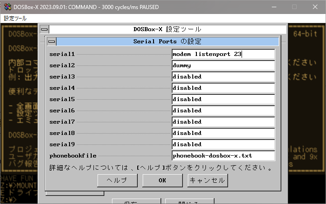The image size is (326, 204).
Task: Minimize the DOSBox-X window
Action: (x=274, y=7)
